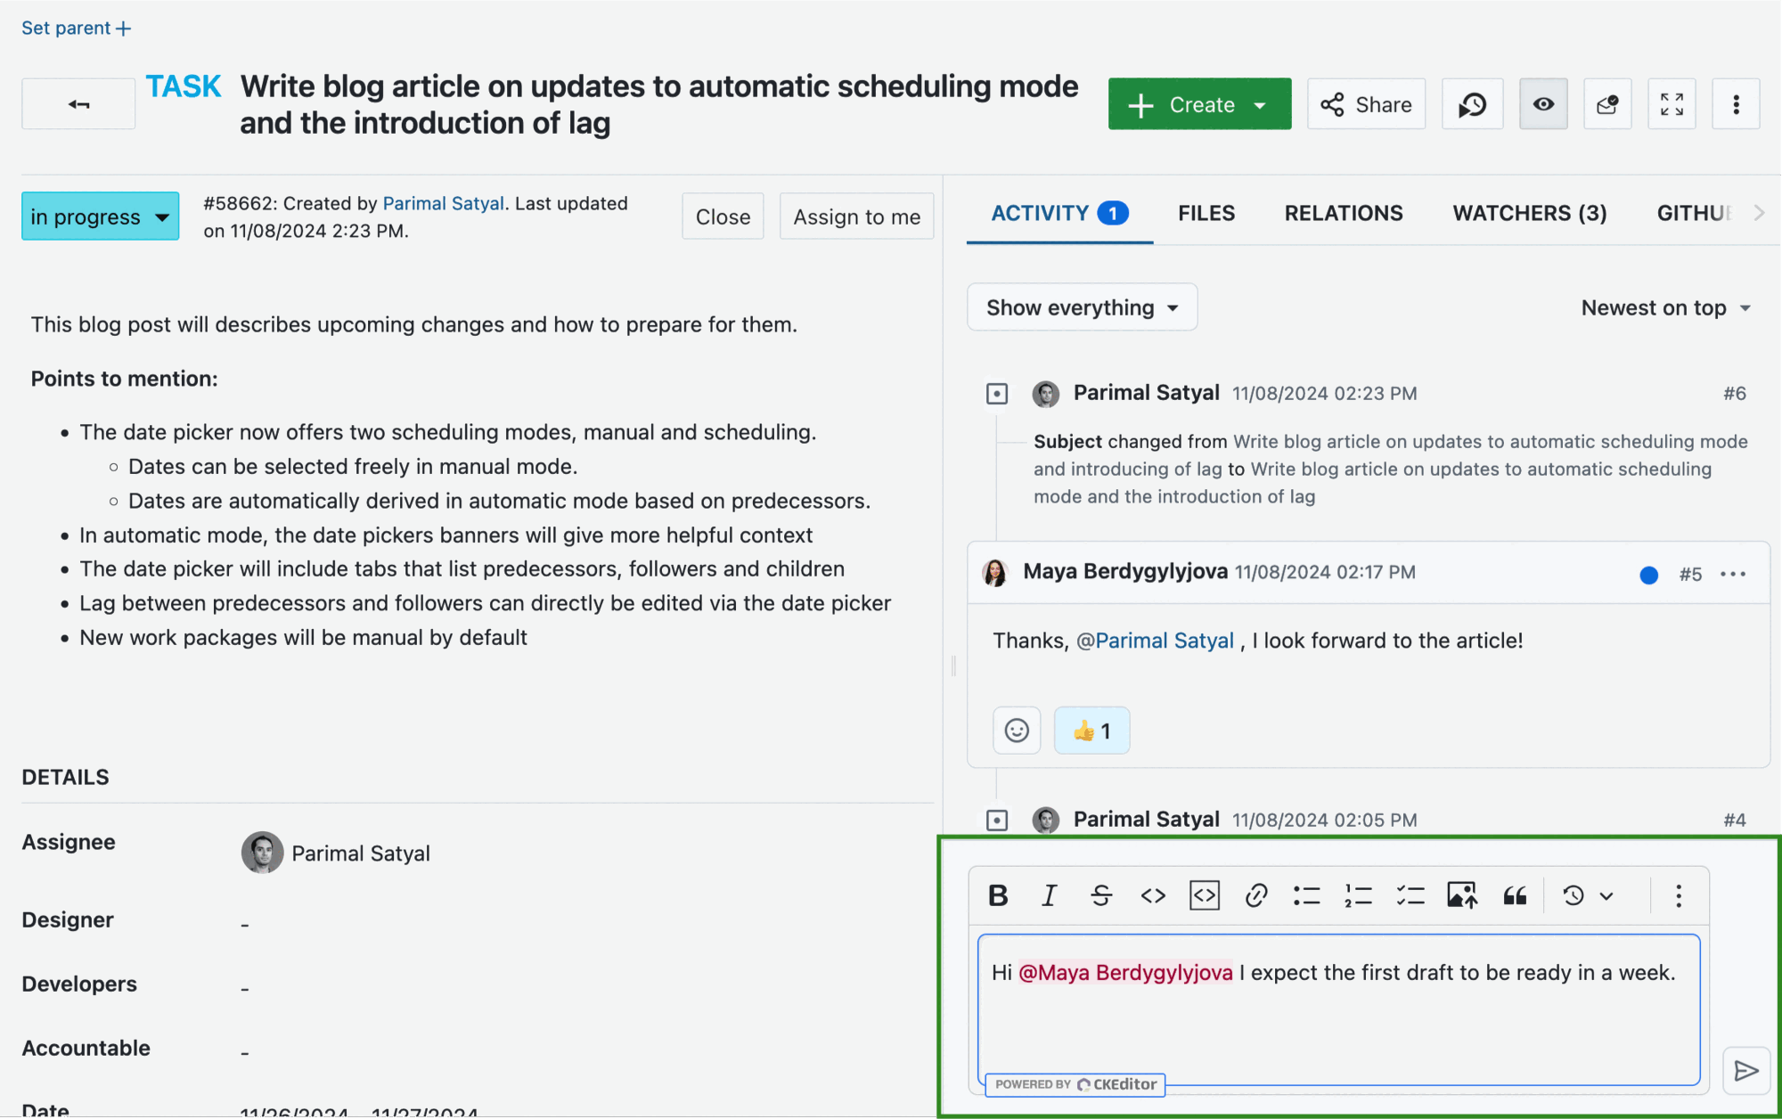Viewport: 1782px width, 1119px height.
Task: Insert a link in the comment editor
Action: [1255, 895]
